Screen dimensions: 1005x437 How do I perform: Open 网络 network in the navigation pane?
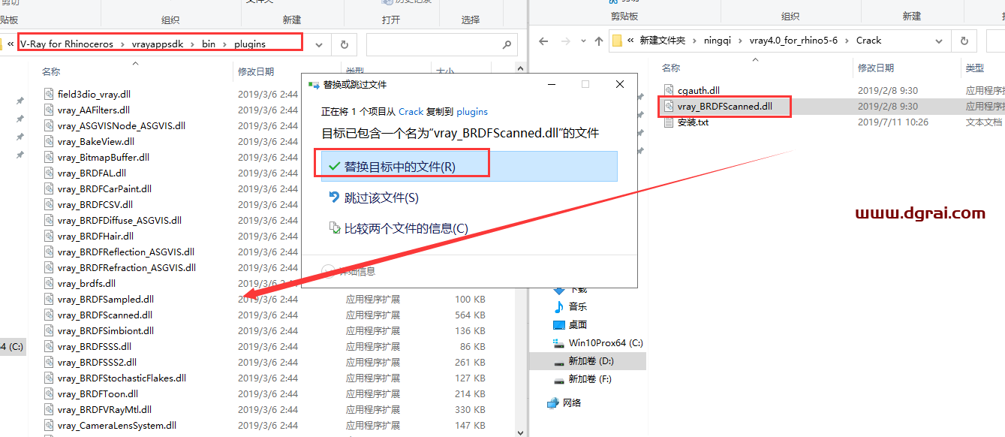click(x=571, y=403)
